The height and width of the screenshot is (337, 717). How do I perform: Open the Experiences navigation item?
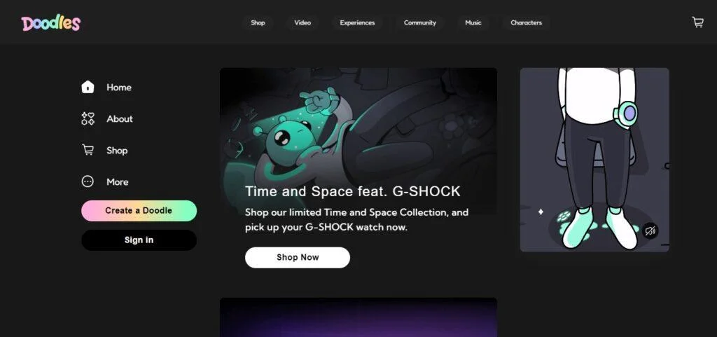click(357, 22)
